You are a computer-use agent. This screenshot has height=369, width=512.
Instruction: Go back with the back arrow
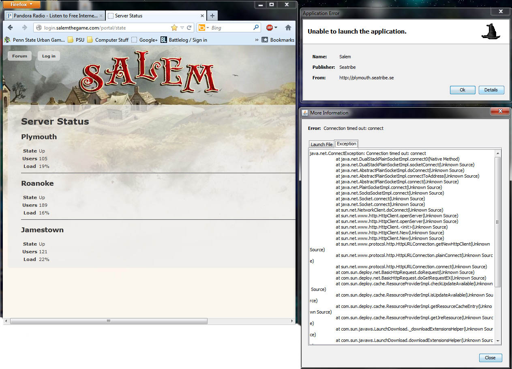(11, 28)
